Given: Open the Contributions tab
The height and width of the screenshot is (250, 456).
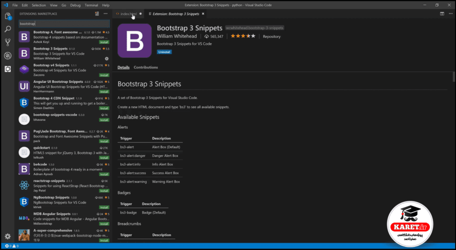Looking at the screenshot, I should (146, 67).
